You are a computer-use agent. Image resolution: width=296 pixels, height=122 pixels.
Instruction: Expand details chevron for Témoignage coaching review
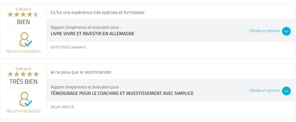click(x=286, y=91)
